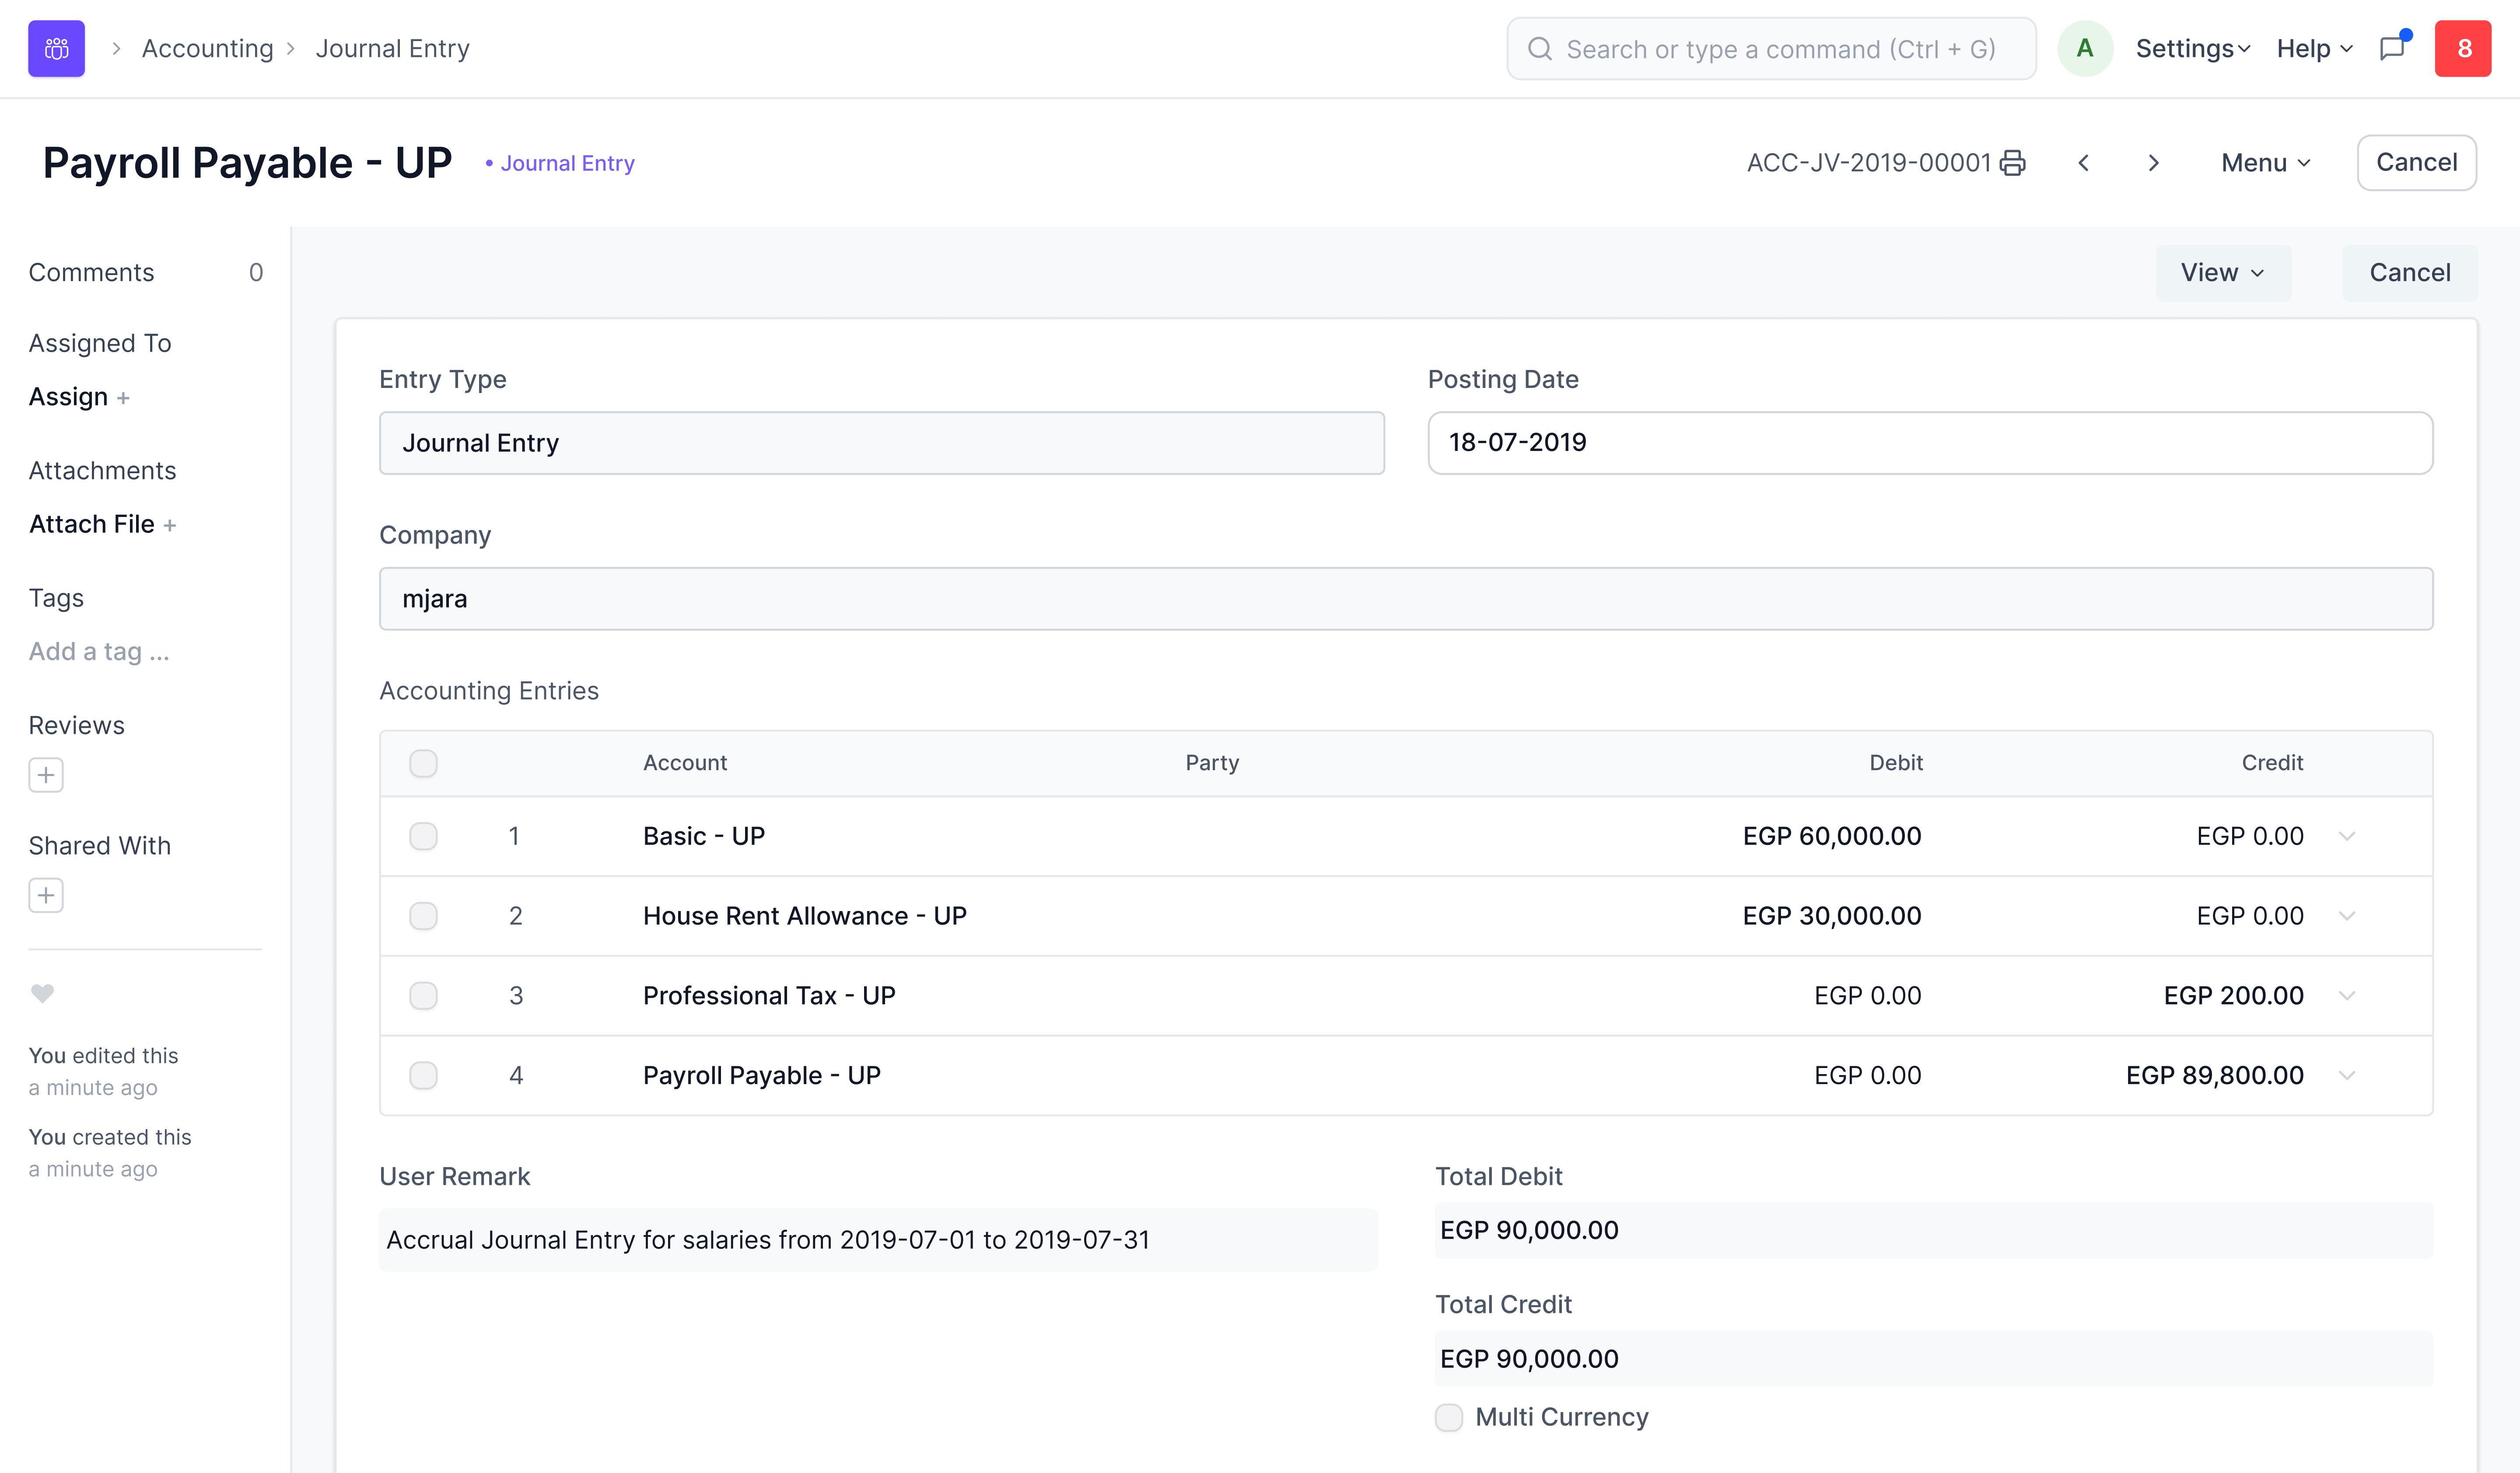Open notifications showing 8 unread
The width and height of the screenshot is (2520, 1473).
[2464, 48]
